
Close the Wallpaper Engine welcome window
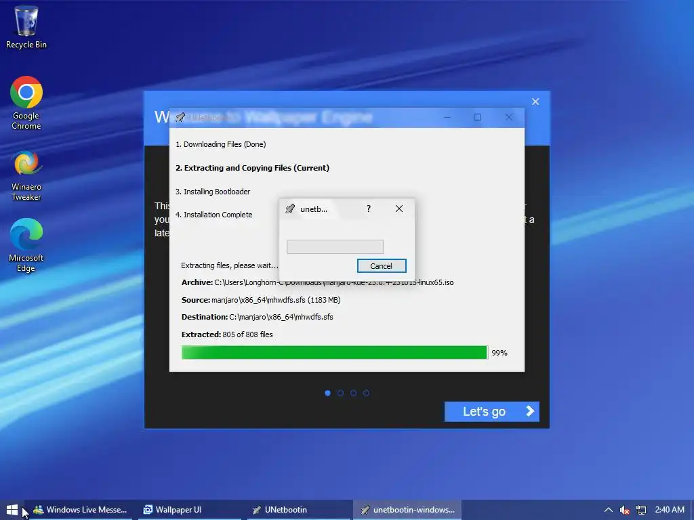pyautogui.click(x=535, y=102)
